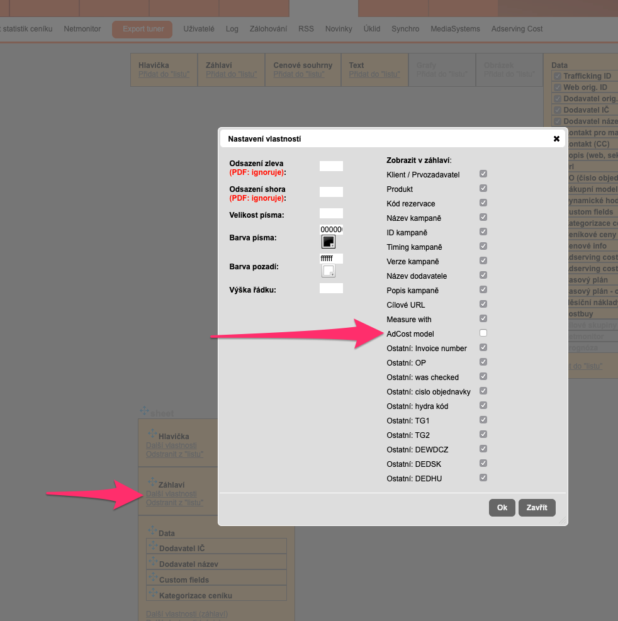Click the move handle icon beside Záhlaví
The width and height of the screenshot is (618, 621).
pyautogui.click(x=152, y=483)
